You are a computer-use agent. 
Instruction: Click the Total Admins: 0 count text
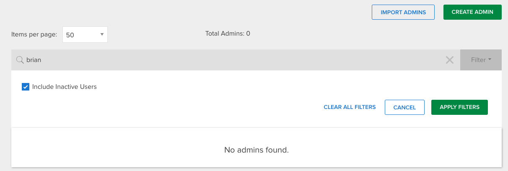click(x=228, y=34)
